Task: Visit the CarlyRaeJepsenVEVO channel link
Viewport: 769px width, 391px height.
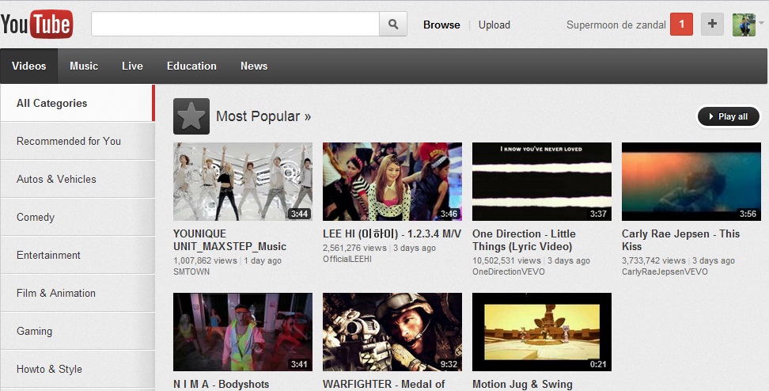Action: [x=665, y=271]
